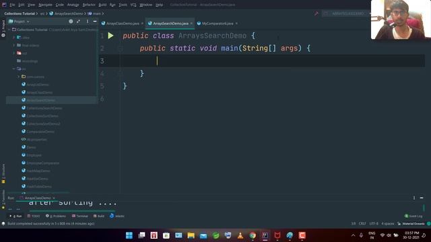Open Project panel options menu
This screenshot has height=242, width=431.
(88, 22)
